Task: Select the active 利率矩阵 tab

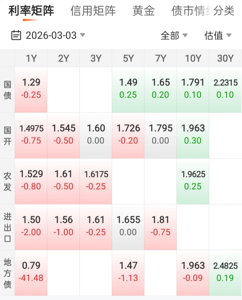Action: tap(31, 11)
